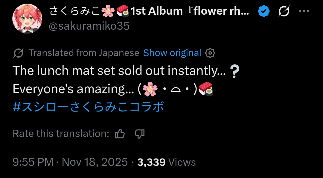Click the 9:55 PM Nov 18 timestamp
The image size is (323, 178).
(70, 162)
